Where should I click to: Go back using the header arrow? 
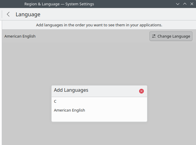pos(8,14)
